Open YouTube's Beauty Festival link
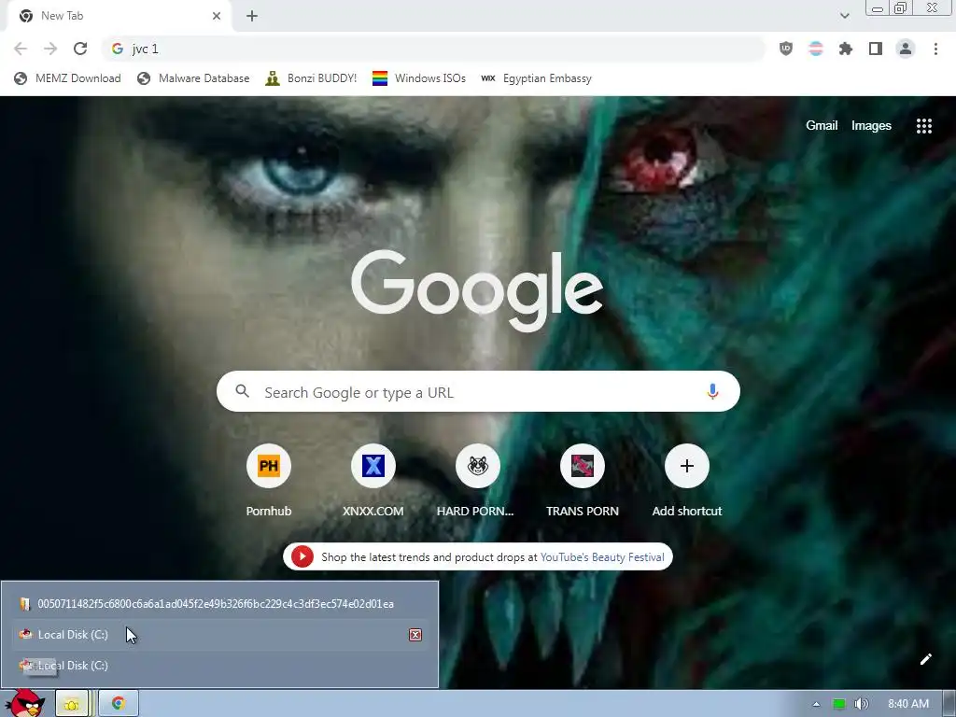Image resolution: width=956 pixels, height=717 pixels. coord(602,557)
